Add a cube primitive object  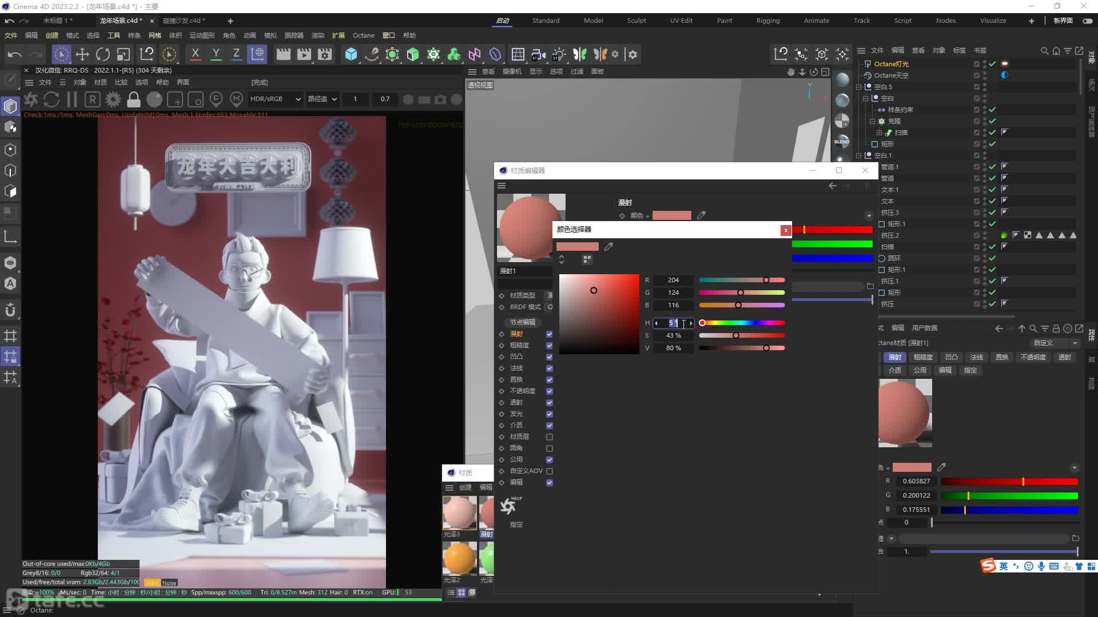click(x=351, y=54)
